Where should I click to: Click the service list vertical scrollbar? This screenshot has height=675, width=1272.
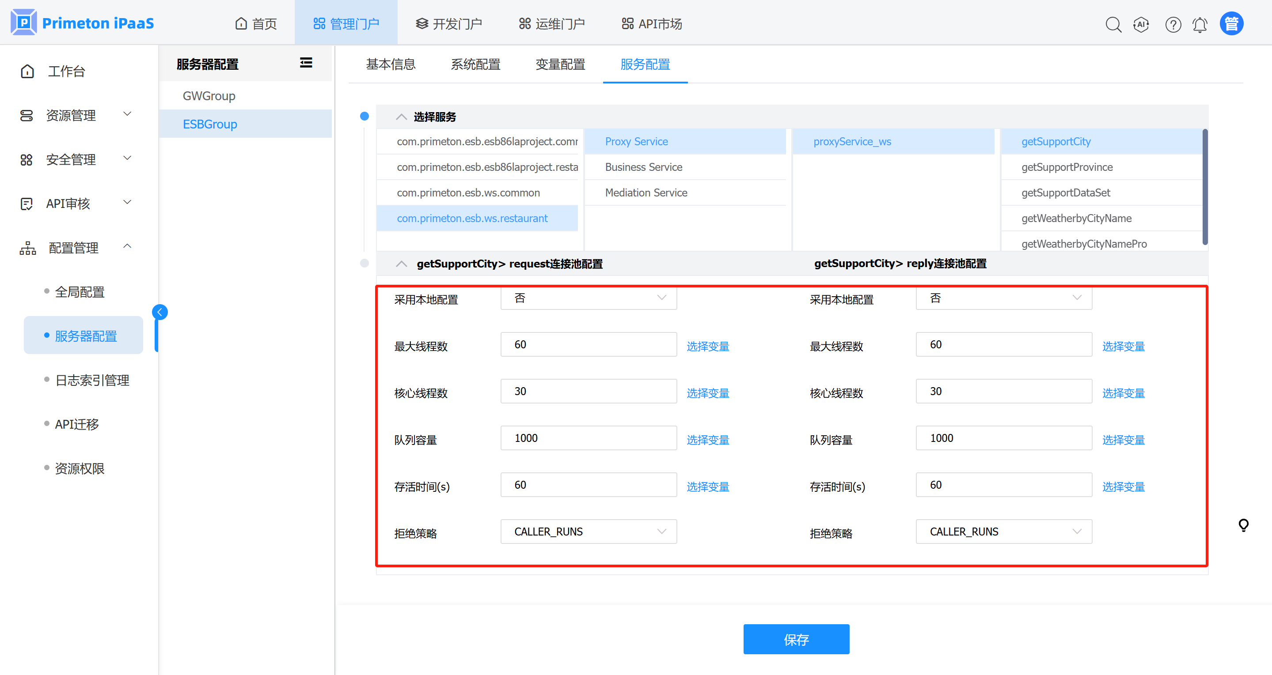click(x=1205, y=188)
